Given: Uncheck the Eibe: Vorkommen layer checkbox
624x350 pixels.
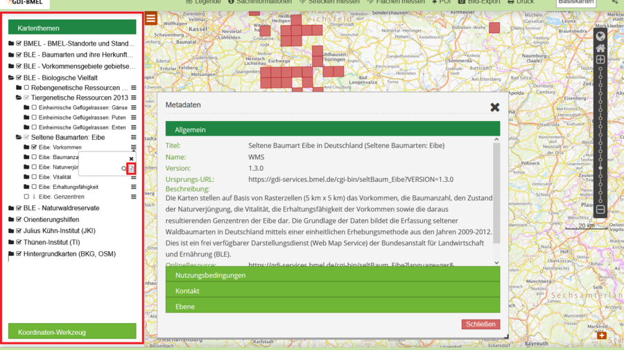Looking at the screenshot, I should tap(34, 147).
